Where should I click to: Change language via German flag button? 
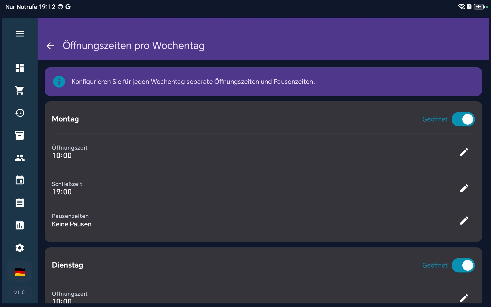coord(20,272)
